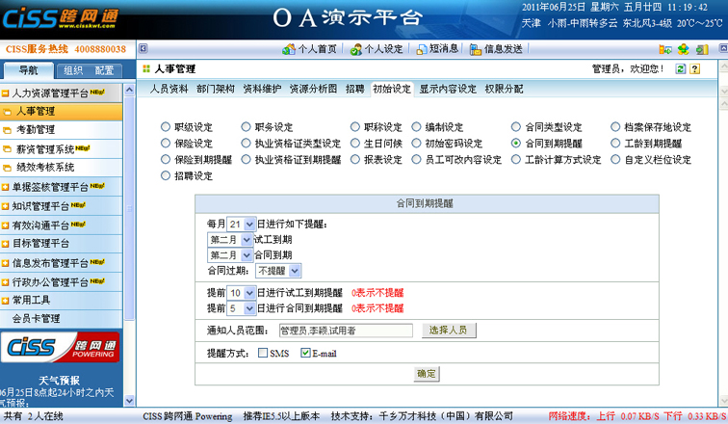Switch to the 资源分析图 tab
This screenshot has height=424, width=728.
(313, 89)
